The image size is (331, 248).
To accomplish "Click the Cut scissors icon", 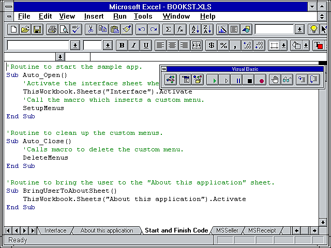I will pyautogui.click(x=91, y=29).
